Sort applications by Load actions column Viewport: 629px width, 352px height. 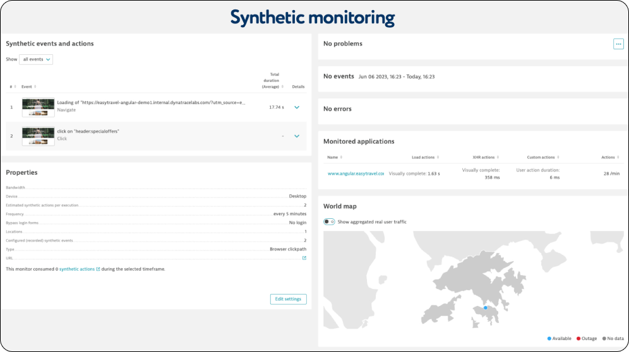424,157
